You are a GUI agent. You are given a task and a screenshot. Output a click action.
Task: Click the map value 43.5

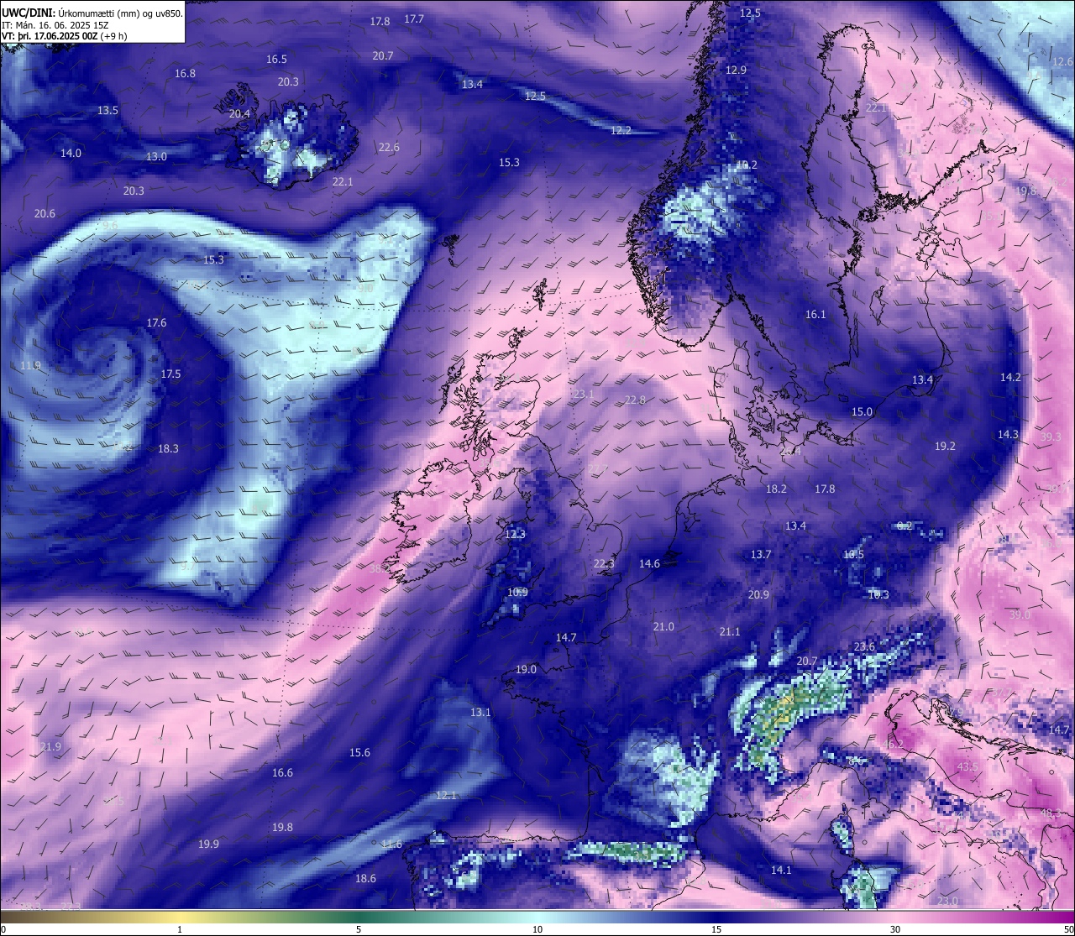967,766
